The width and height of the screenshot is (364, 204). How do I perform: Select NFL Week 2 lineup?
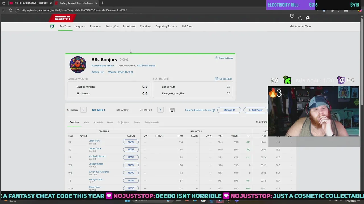122,110
